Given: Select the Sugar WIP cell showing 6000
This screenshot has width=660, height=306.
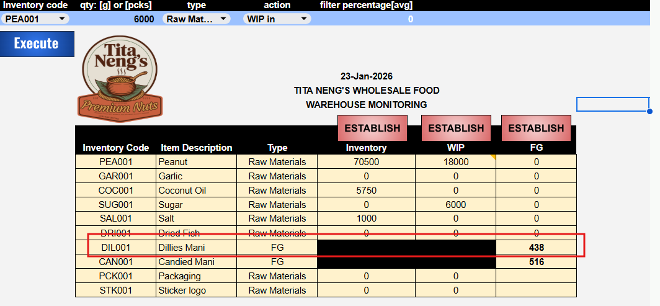Looking at the screenshot, I should pyautogui.click(x=455, y=205).
